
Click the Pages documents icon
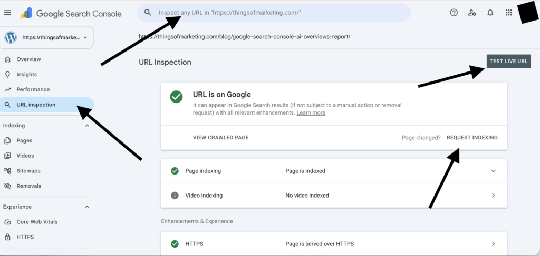(x=7, y=140)
